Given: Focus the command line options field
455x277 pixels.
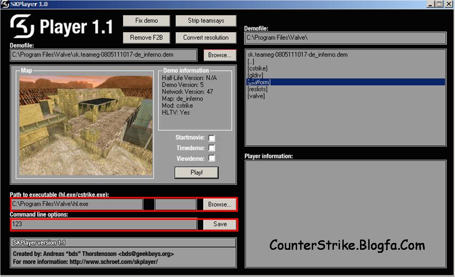Looking at the screenshot, I should tap(103, 224).
